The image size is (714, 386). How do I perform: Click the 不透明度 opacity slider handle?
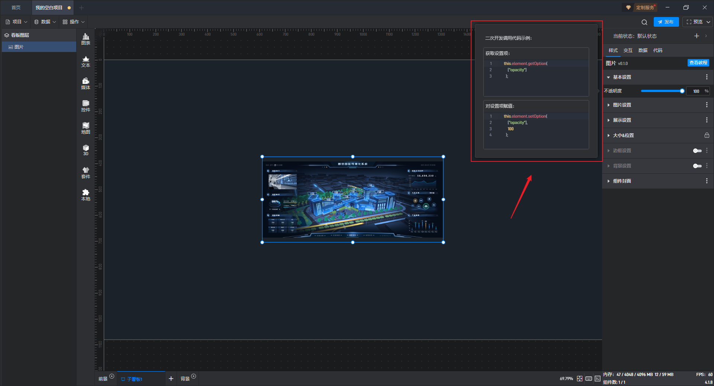pyautogui.click(x=682, y=91)
